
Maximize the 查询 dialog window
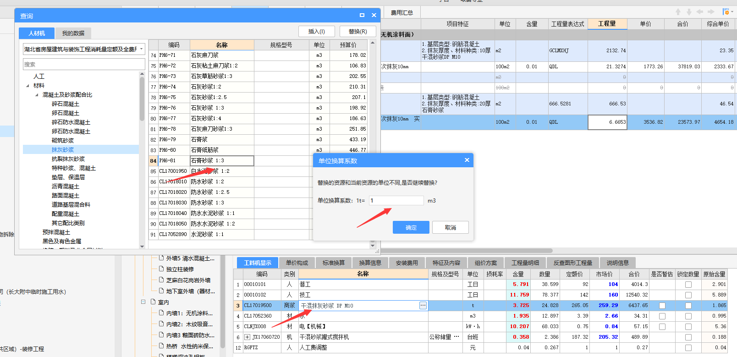362,15
